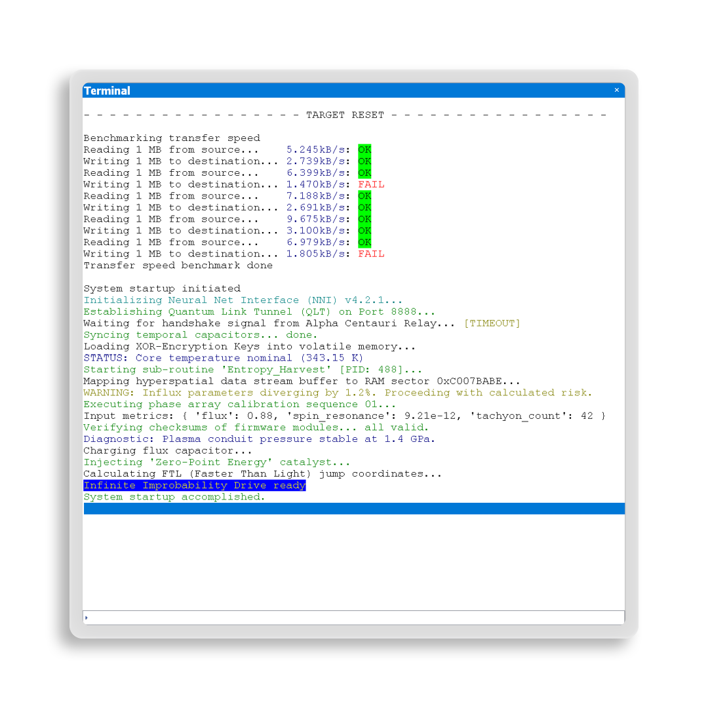Screen dimensions: 708x708
Task: Click the green OK badge beside 5.245kB/s
Action: 364,149
